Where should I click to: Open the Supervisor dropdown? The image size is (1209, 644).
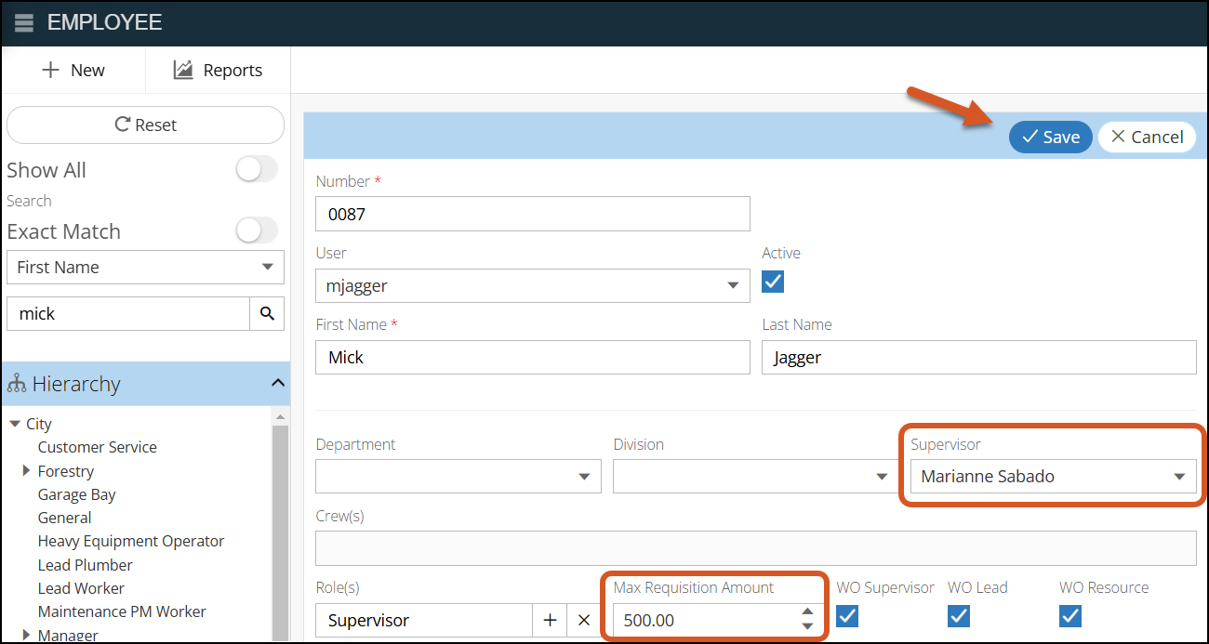(1178, 477)
